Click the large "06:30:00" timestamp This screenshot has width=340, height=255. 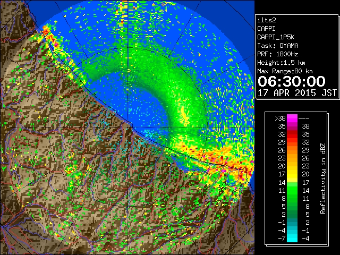[x=292, y=81]
